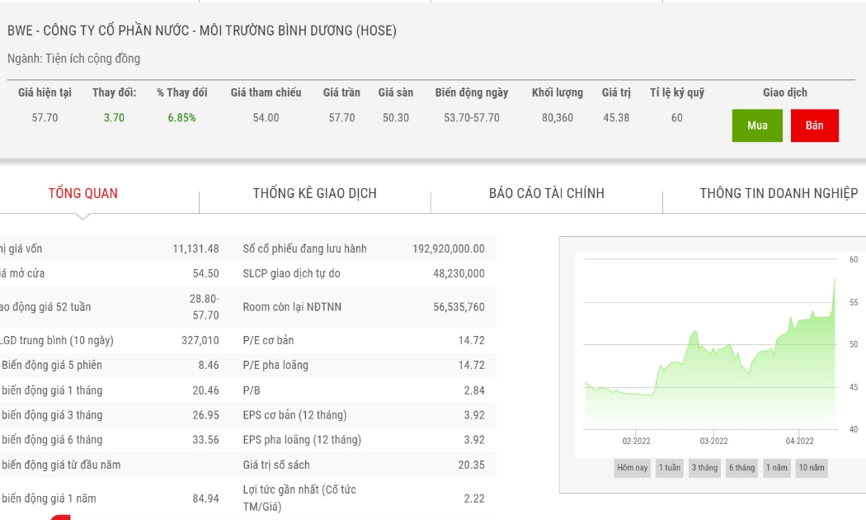
Task: Click the 5-session price change 8.46
Action: (x=209, y=366)
